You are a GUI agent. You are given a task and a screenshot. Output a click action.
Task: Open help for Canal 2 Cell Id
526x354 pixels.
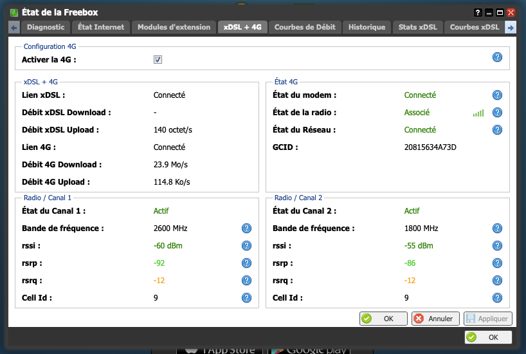497,298
